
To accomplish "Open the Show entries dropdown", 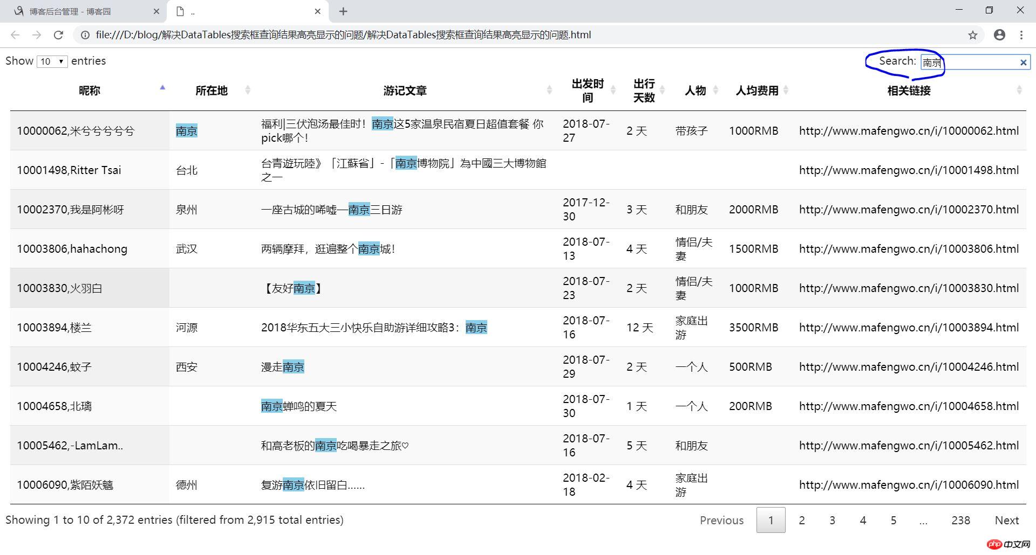I will (52, 61).
